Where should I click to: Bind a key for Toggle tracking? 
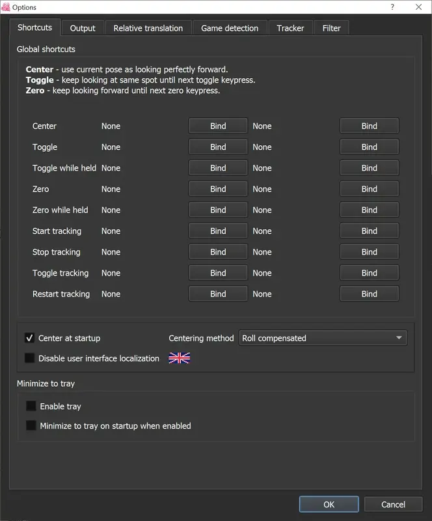coord(217,272)
